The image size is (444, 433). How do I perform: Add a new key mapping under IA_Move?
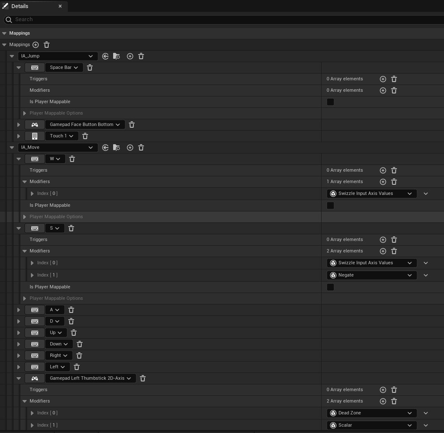[130, 148]
